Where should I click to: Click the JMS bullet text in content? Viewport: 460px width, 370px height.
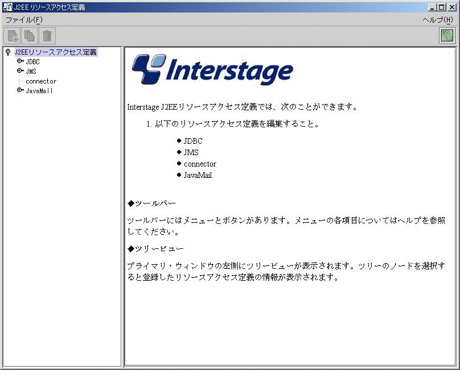[x=191, y=152]
